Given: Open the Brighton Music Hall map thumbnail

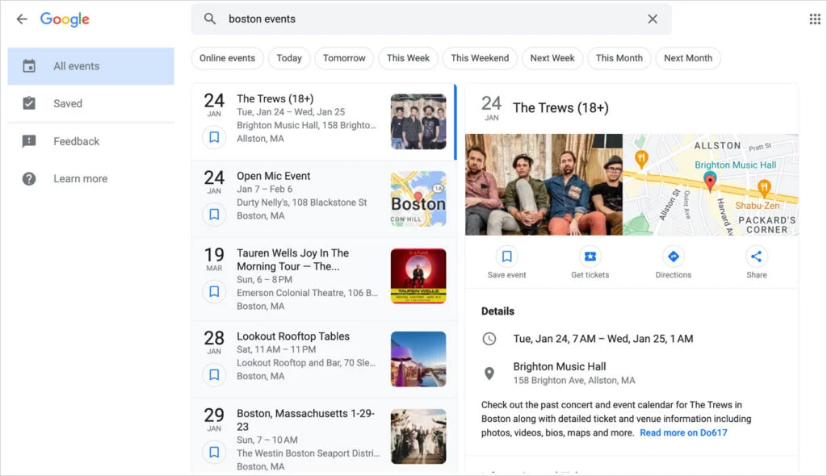Looking at the screenshot, I should coord(711,184).
